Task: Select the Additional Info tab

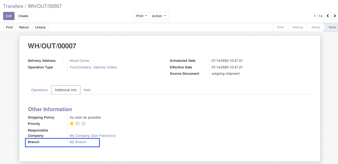Action: pyautogui.click(x=66, y=90)
